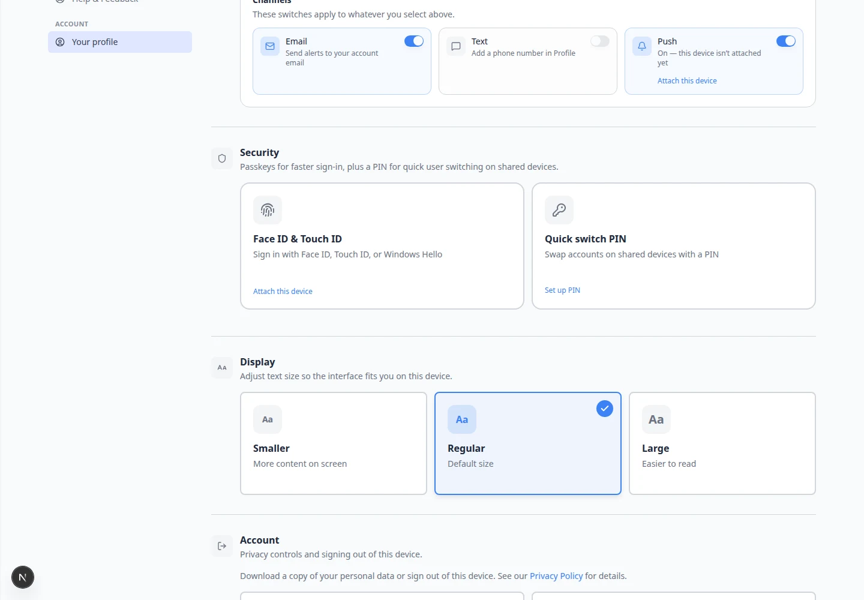Click the Account sign-out arrow icon

coord(222,546)
